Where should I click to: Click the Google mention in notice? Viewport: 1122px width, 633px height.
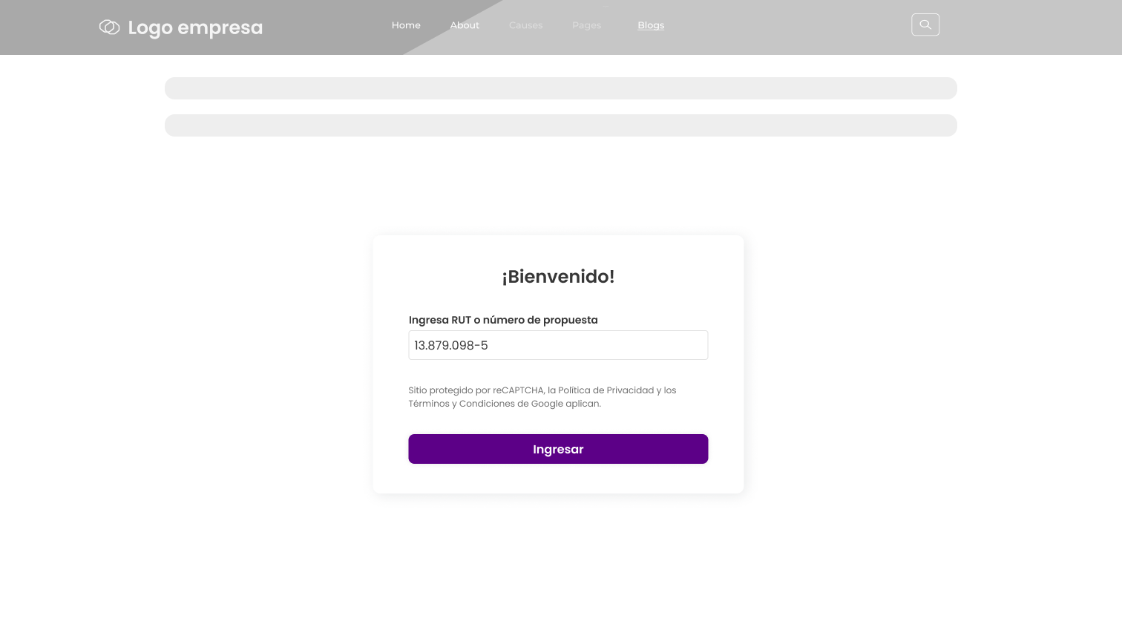click(547, 404)
